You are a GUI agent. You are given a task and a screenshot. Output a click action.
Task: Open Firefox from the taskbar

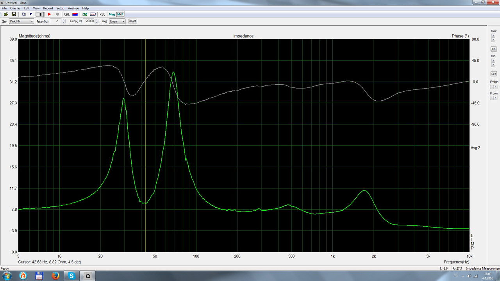pyautogui.click(x=54, y=276)
